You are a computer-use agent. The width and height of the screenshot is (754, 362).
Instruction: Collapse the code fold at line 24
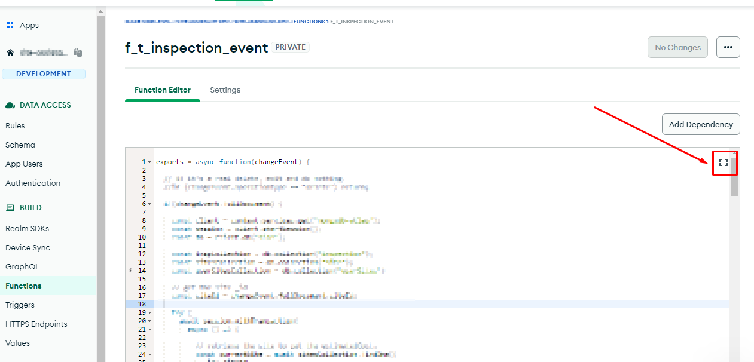149,354
